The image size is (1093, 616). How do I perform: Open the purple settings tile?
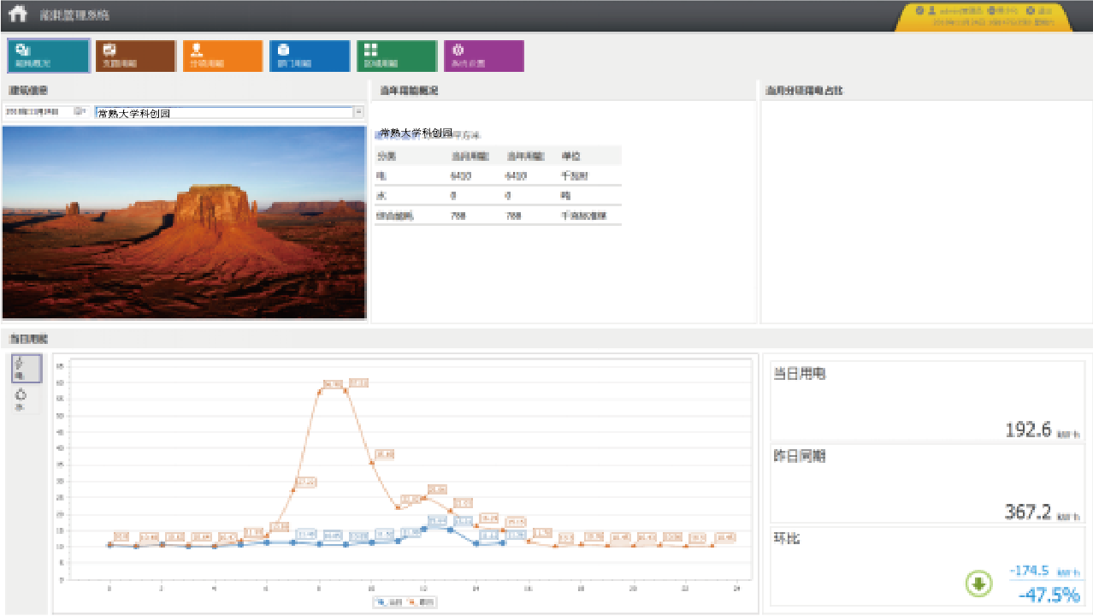(483, 56)
